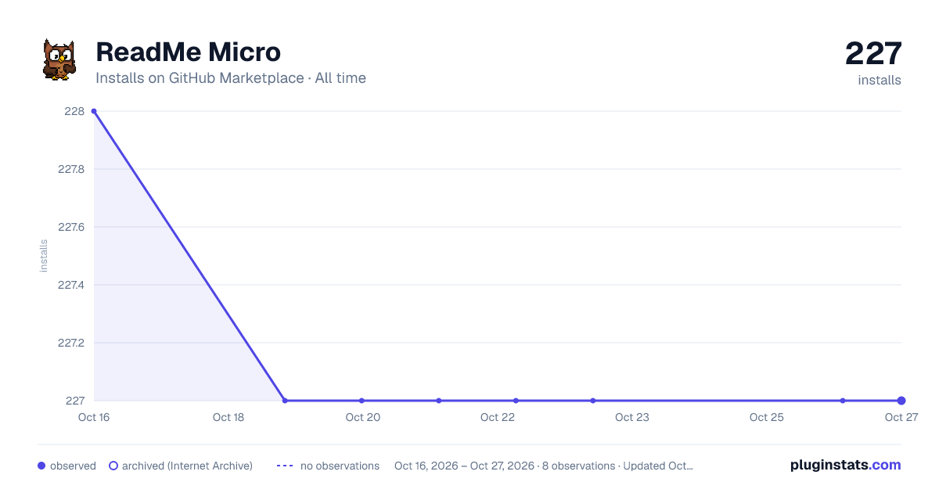This screenshot has width=939, height=493.
Task: Click the hollow archived legend circle
Action: [x=113, y=466]
